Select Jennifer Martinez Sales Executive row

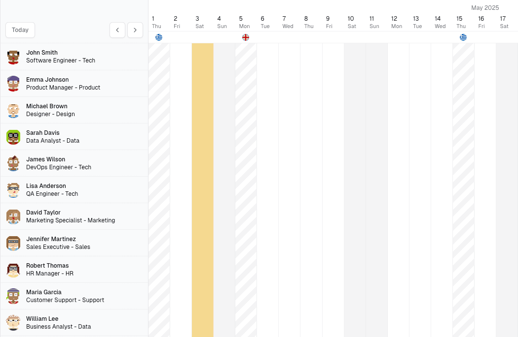coord(74,243)
